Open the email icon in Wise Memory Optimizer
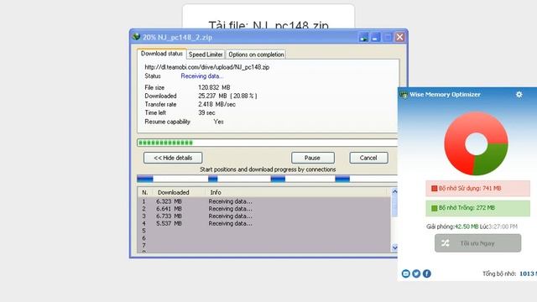 [406, 273]
